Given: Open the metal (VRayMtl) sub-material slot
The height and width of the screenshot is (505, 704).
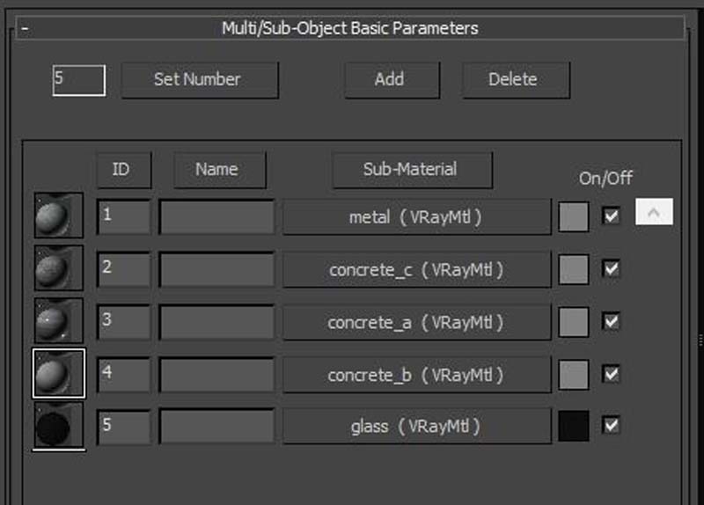Looking at the screenshot, I should point(415,217).
